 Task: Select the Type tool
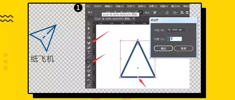click(89, 52)
